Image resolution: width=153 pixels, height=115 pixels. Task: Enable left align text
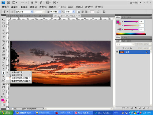pos(79,12)
